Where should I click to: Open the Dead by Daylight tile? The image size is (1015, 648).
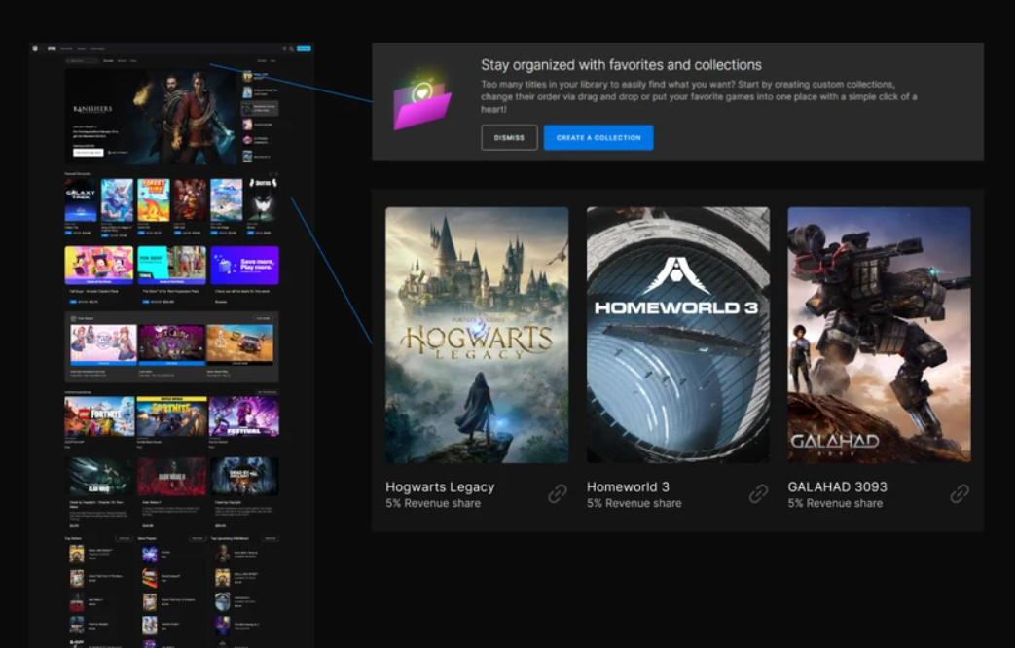point(244,477)
